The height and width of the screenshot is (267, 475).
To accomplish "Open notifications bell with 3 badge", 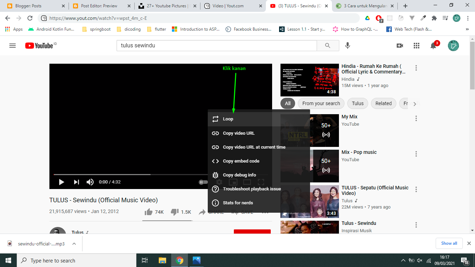I will tap(434, 46).
